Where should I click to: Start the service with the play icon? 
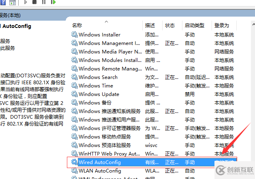coord(26,2)
